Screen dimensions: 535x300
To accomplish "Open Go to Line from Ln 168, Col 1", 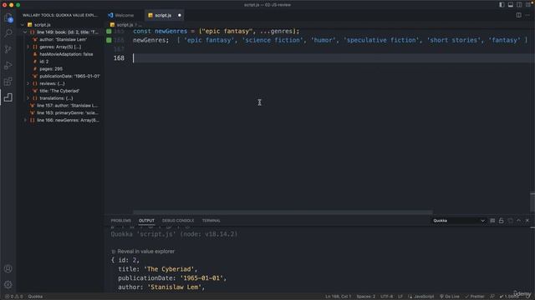I will click(338, 297).
